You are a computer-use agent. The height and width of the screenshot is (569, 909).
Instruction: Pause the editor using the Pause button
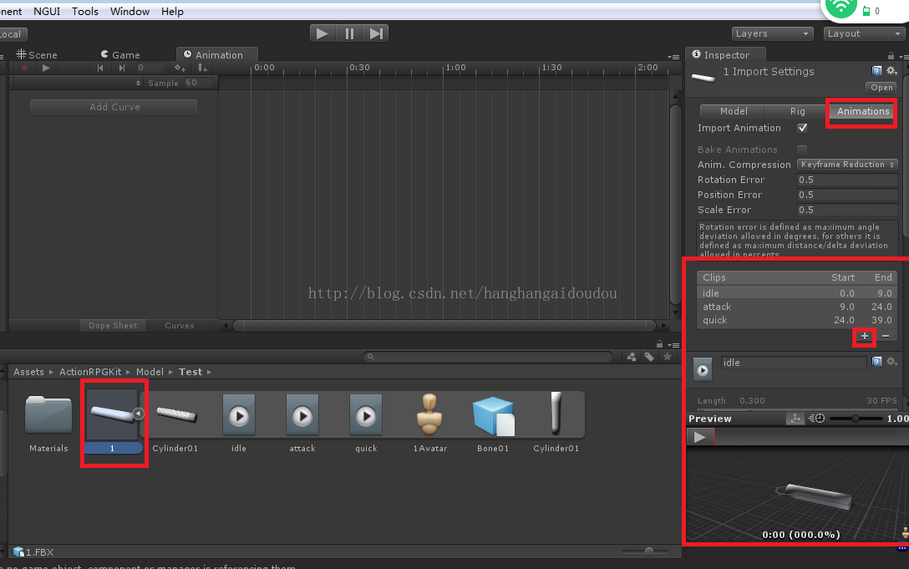pos(349,33)
